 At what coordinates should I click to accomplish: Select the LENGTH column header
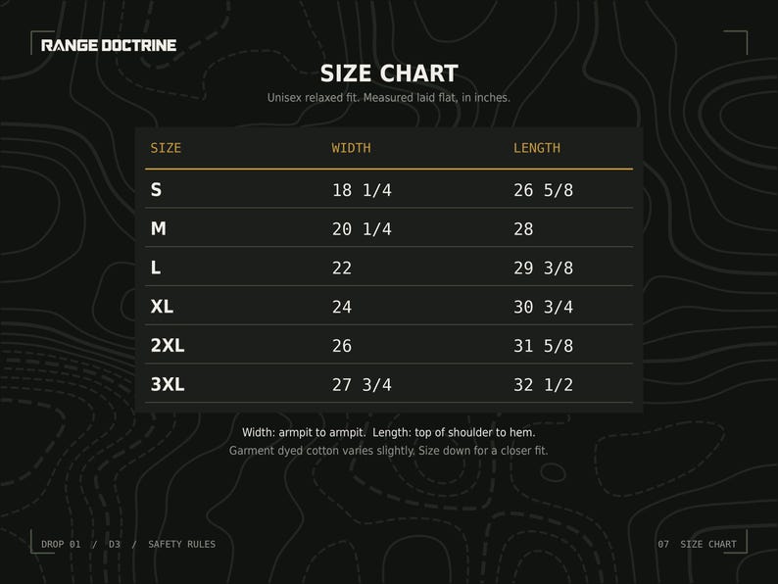(537, 148)
